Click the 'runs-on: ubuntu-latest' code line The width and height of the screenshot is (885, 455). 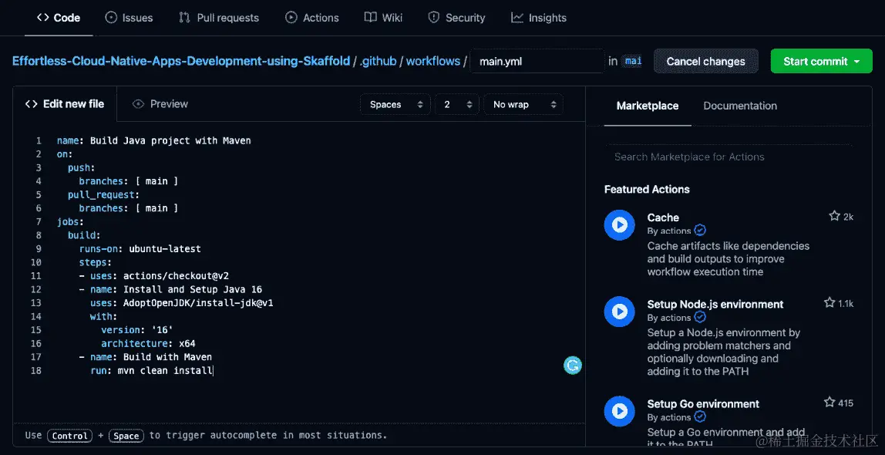point(140,249)
